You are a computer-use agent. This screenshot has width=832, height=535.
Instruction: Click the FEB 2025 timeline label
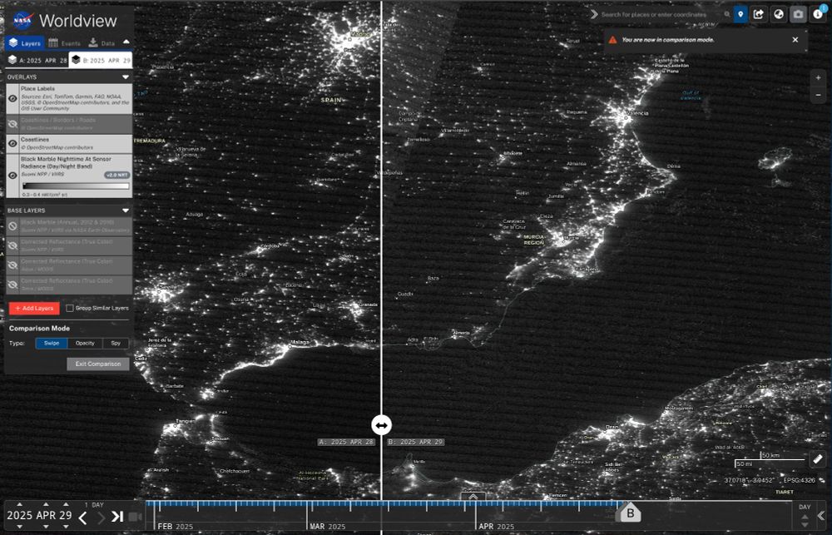pyautogui.click(x=176, y=527)
